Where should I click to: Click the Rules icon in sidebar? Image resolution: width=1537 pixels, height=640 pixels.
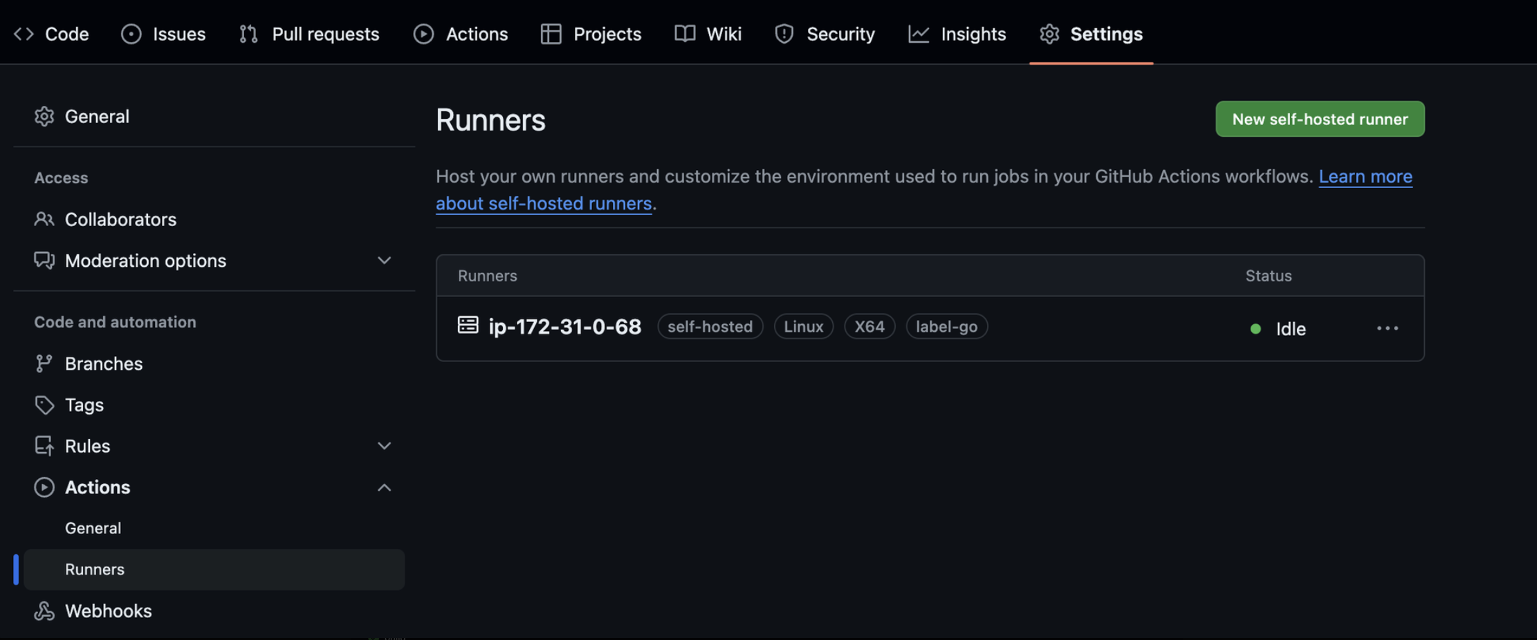(44, 446)
